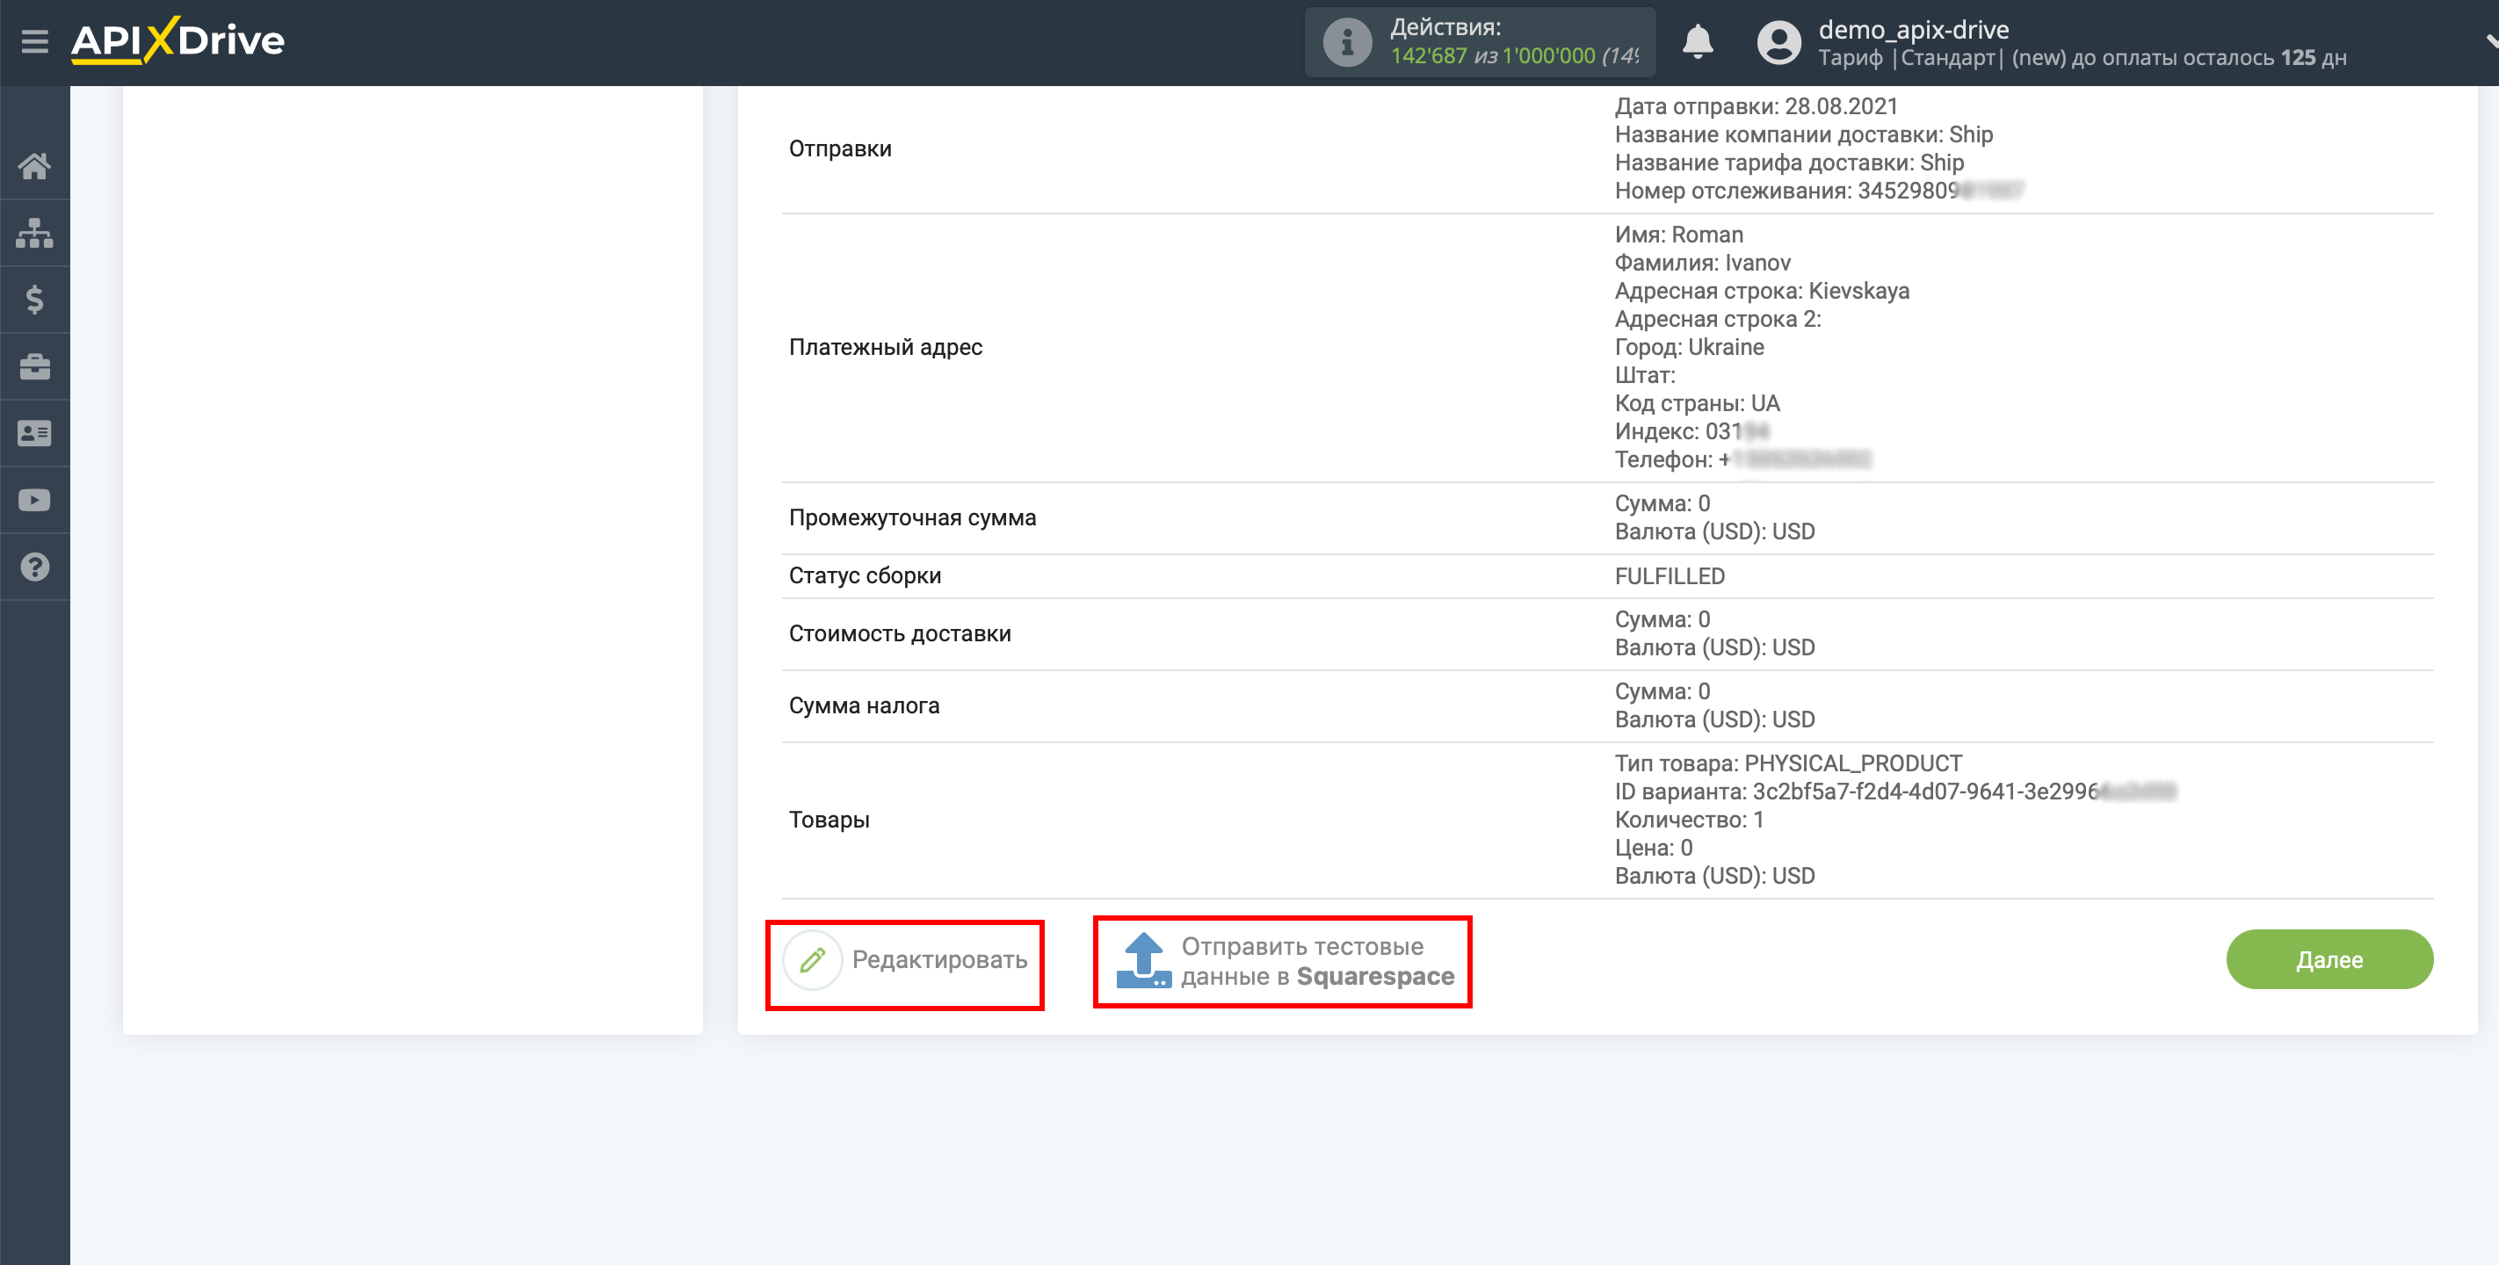2499x1265 pixels.
Task: Click the Тип товара: PHYSICAL_PRODUCT text
Action: point(1788,763)
